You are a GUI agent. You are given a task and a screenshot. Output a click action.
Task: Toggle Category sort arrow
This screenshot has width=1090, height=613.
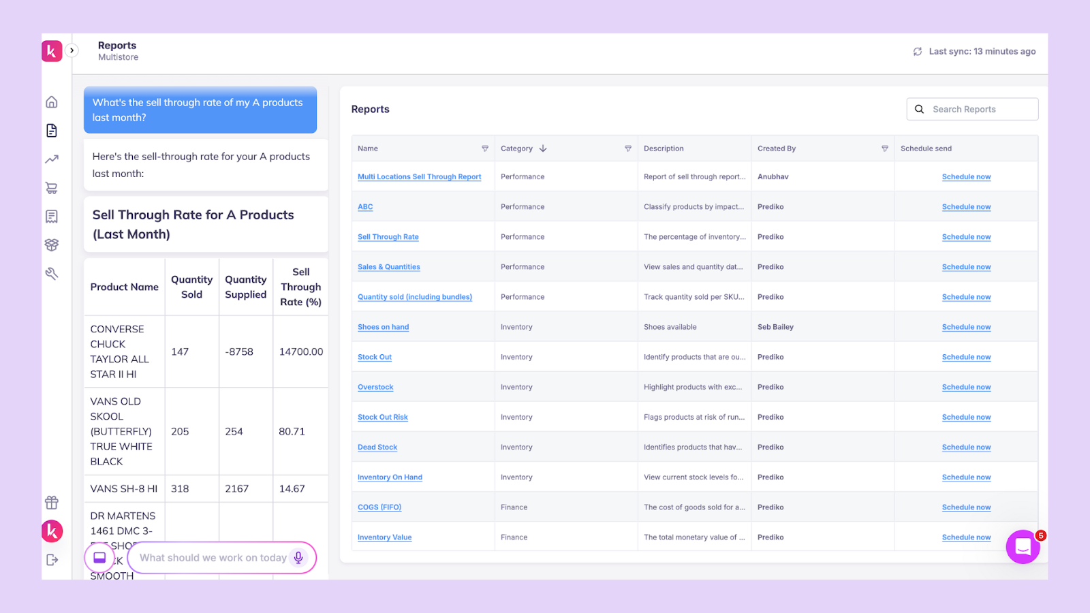[x=543, y=148]
